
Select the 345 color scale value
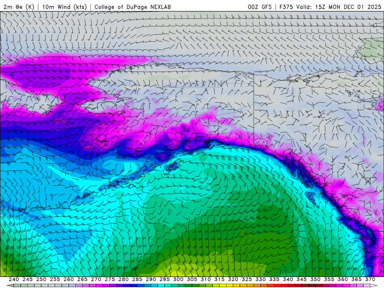pos(302,279)
